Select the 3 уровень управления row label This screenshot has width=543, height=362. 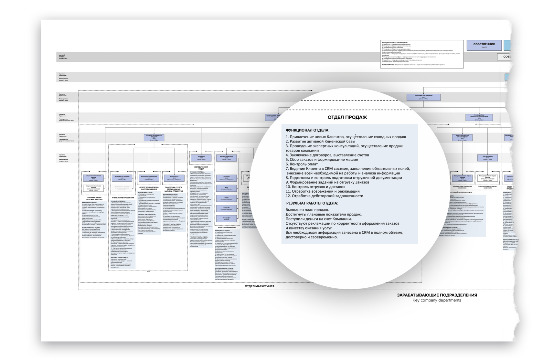[66, 118]
